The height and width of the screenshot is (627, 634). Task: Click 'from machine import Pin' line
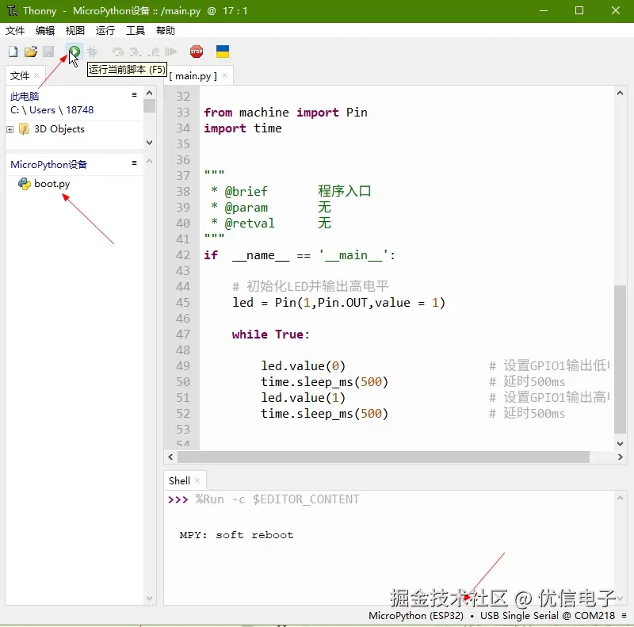[285, 113]
